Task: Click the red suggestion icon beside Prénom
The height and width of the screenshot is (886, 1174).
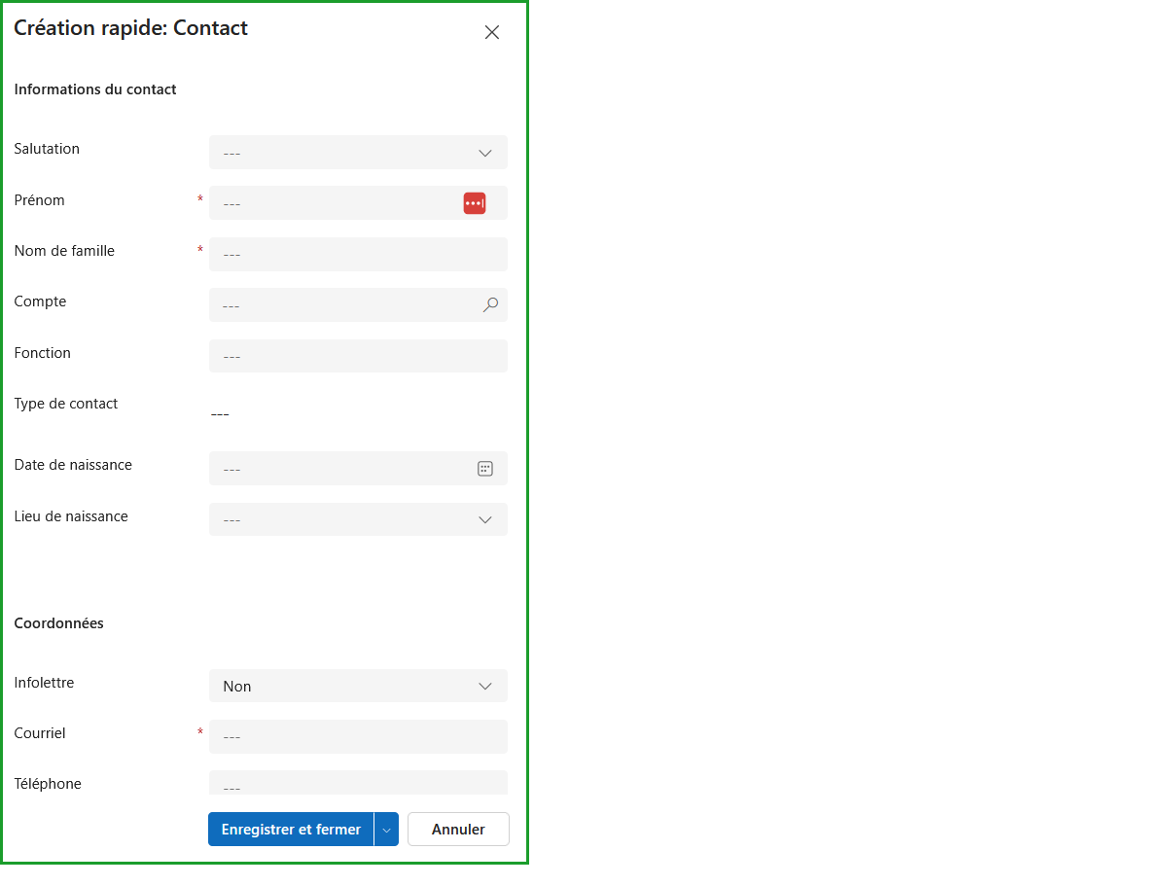Action: pos(475,202)
